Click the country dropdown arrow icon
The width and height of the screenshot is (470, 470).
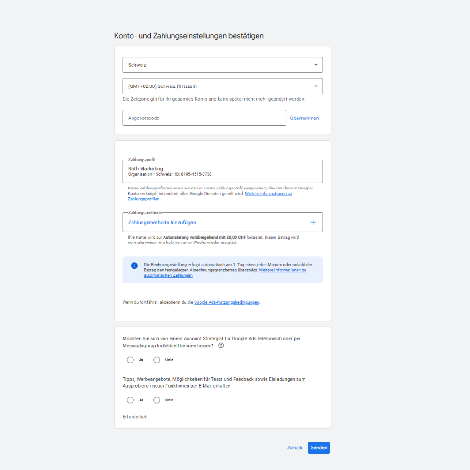[x=316, y=65]
